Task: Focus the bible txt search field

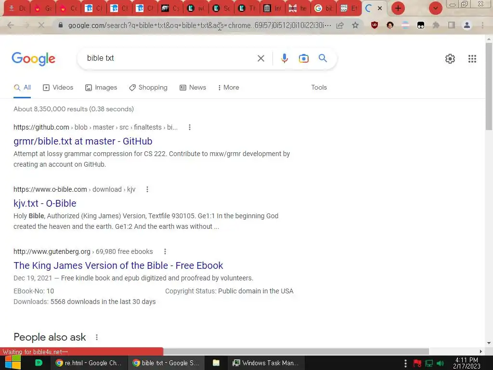Action: click(x=170, y=58)
